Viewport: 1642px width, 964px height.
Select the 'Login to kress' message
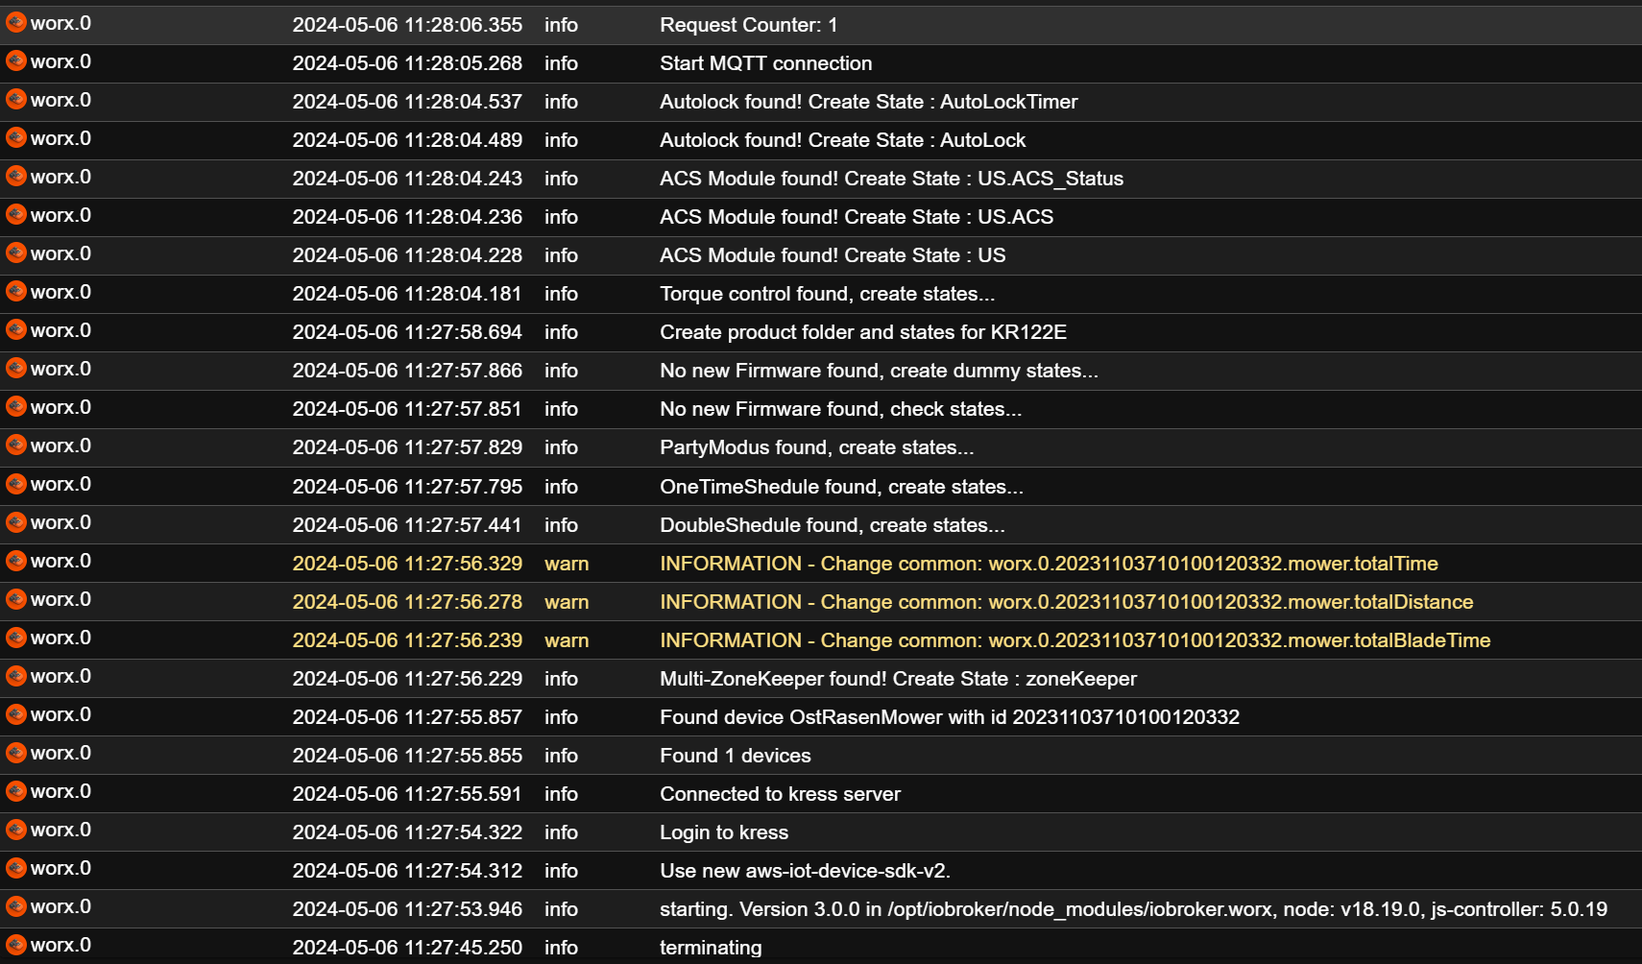click(x=723, y=832)
